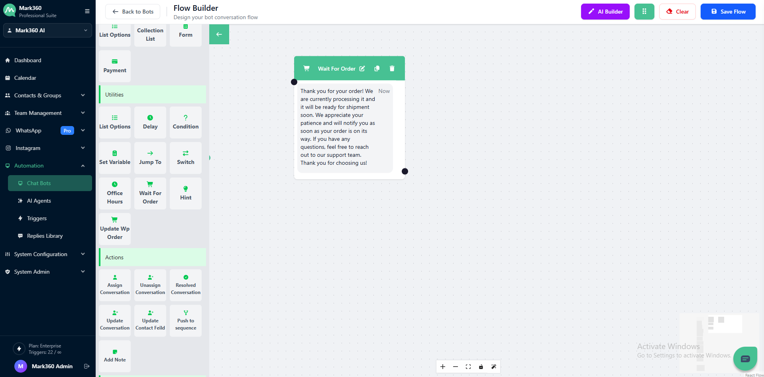Image resolution: width=764 pixels, height=377 pixels.
Task: Click the zoom in plus icon
Action: pyautogui.click(x=442, y=367)
